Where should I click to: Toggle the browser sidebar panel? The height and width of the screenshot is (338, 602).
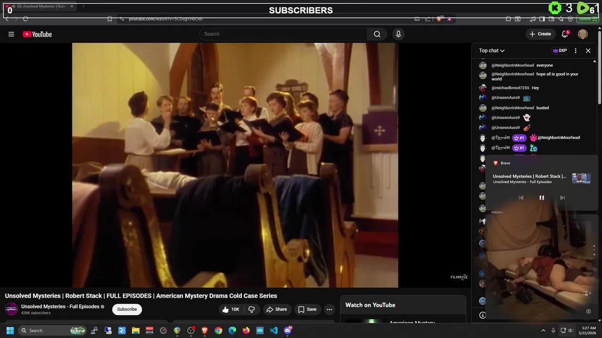click(542, 19)
